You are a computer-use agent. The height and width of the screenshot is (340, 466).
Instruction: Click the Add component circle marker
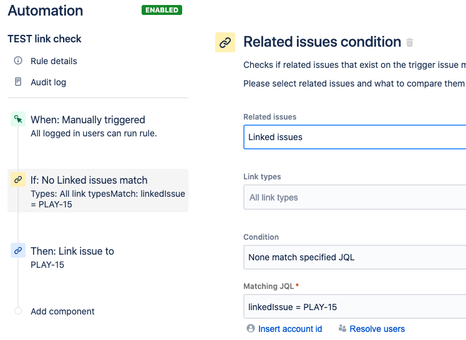click(x=18, y=311)
